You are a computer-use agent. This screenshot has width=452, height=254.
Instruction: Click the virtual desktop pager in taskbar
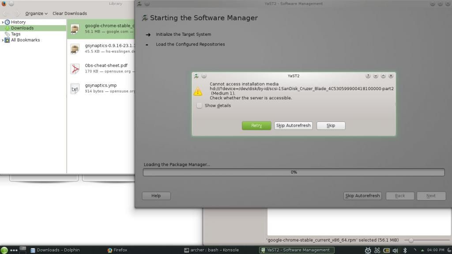pos(23,250)
